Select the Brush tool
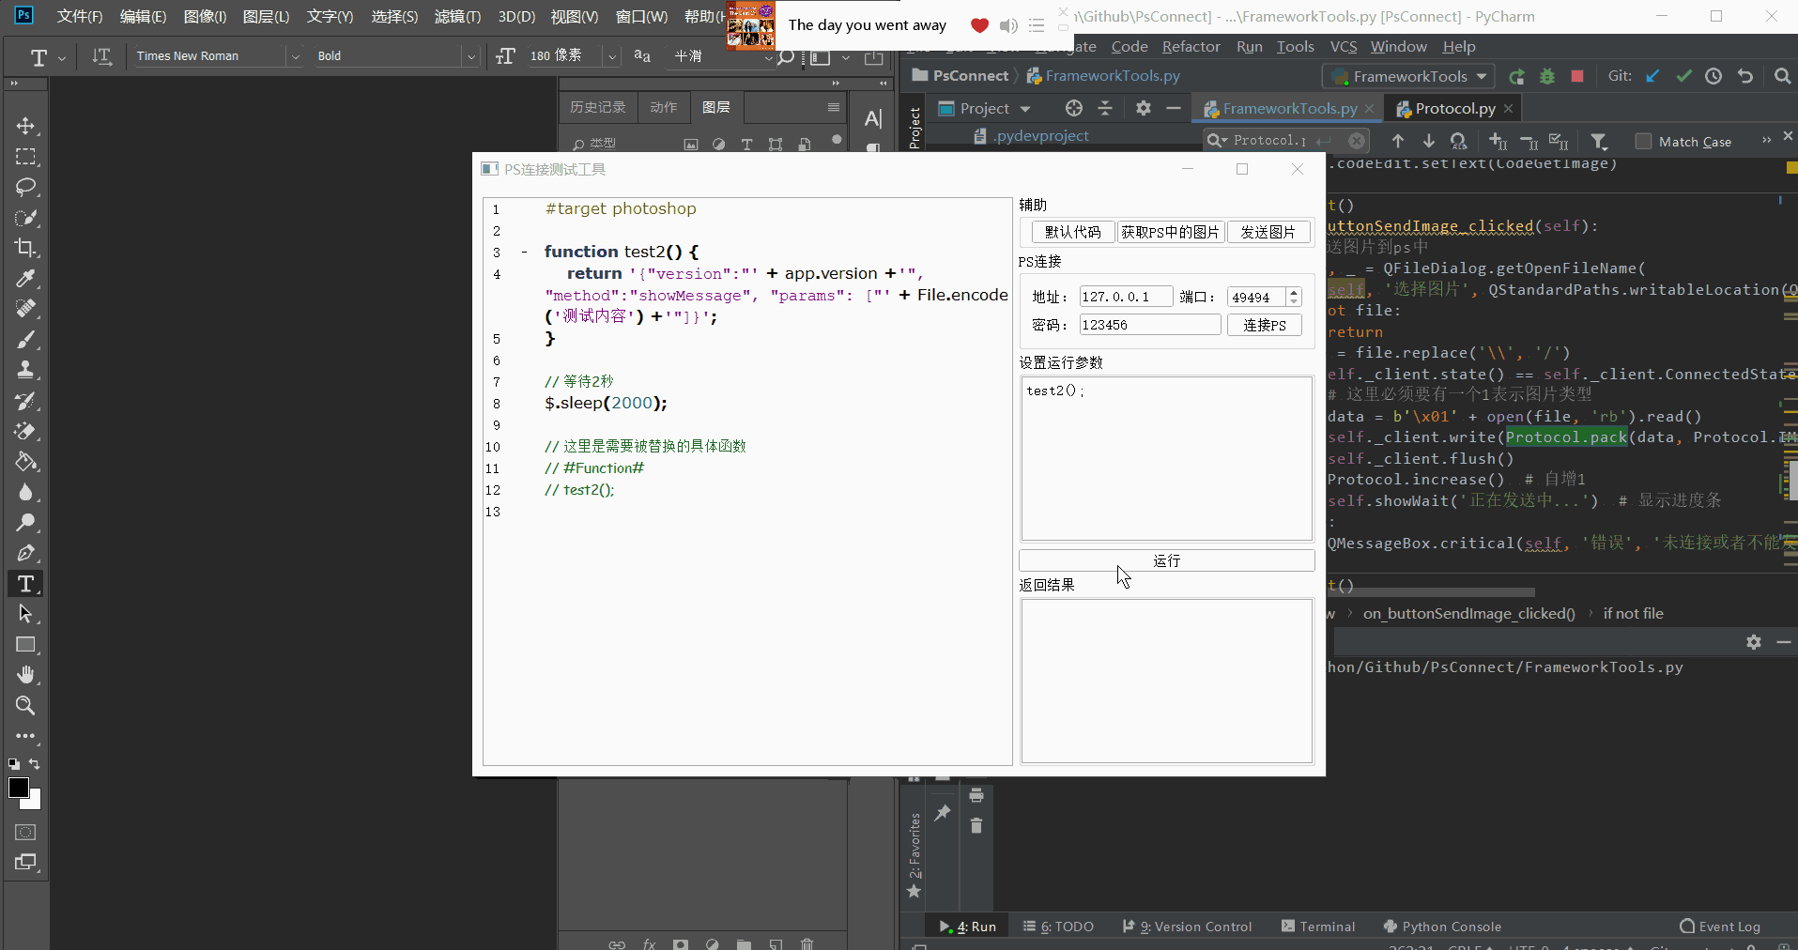 pos(25,340)
